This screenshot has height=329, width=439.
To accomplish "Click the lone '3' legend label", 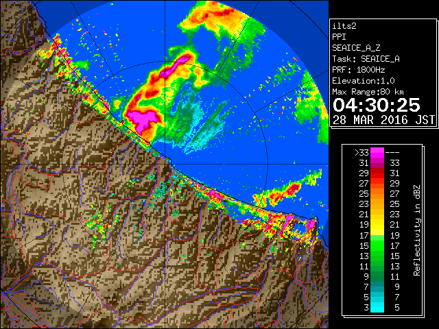I will (x=366, y=308).
